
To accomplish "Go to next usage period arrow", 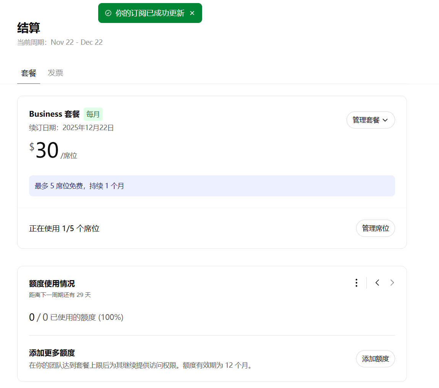I will 392,283.
